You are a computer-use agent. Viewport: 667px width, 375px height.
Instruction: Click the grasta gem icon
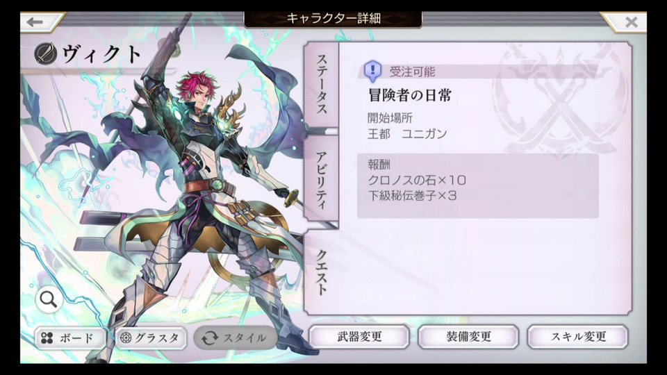pos(126,338)
